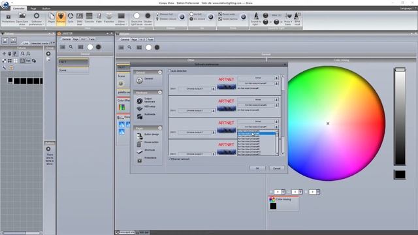Select the General tab in MASTER panel
Viewport: 418px width, 235px height.
[x=66, y=39]
